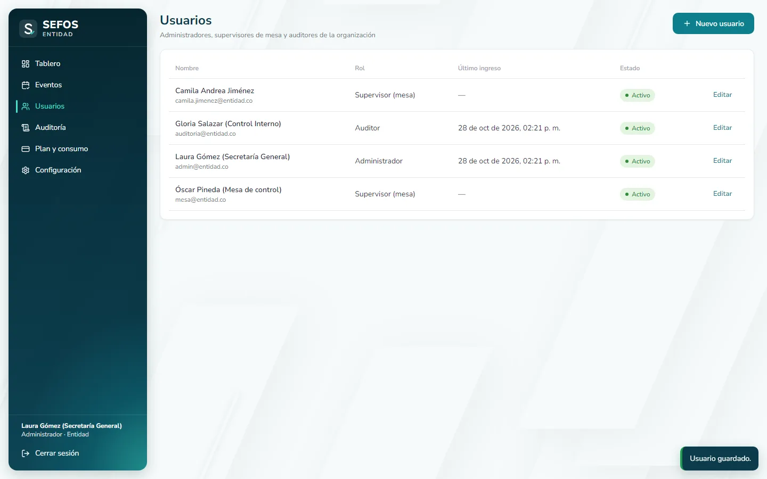Edit Gloria Salazar's user record
This screenshot has width=767, height=479.
722,128
